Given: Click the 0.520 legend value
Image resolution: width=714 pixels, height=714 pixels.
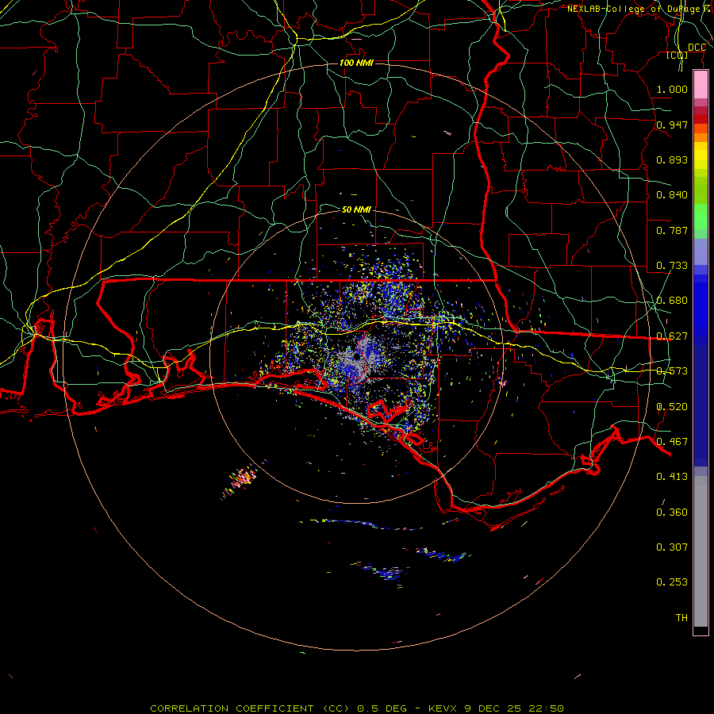Looking at the screenshot, I should click(x=672, y=407).
